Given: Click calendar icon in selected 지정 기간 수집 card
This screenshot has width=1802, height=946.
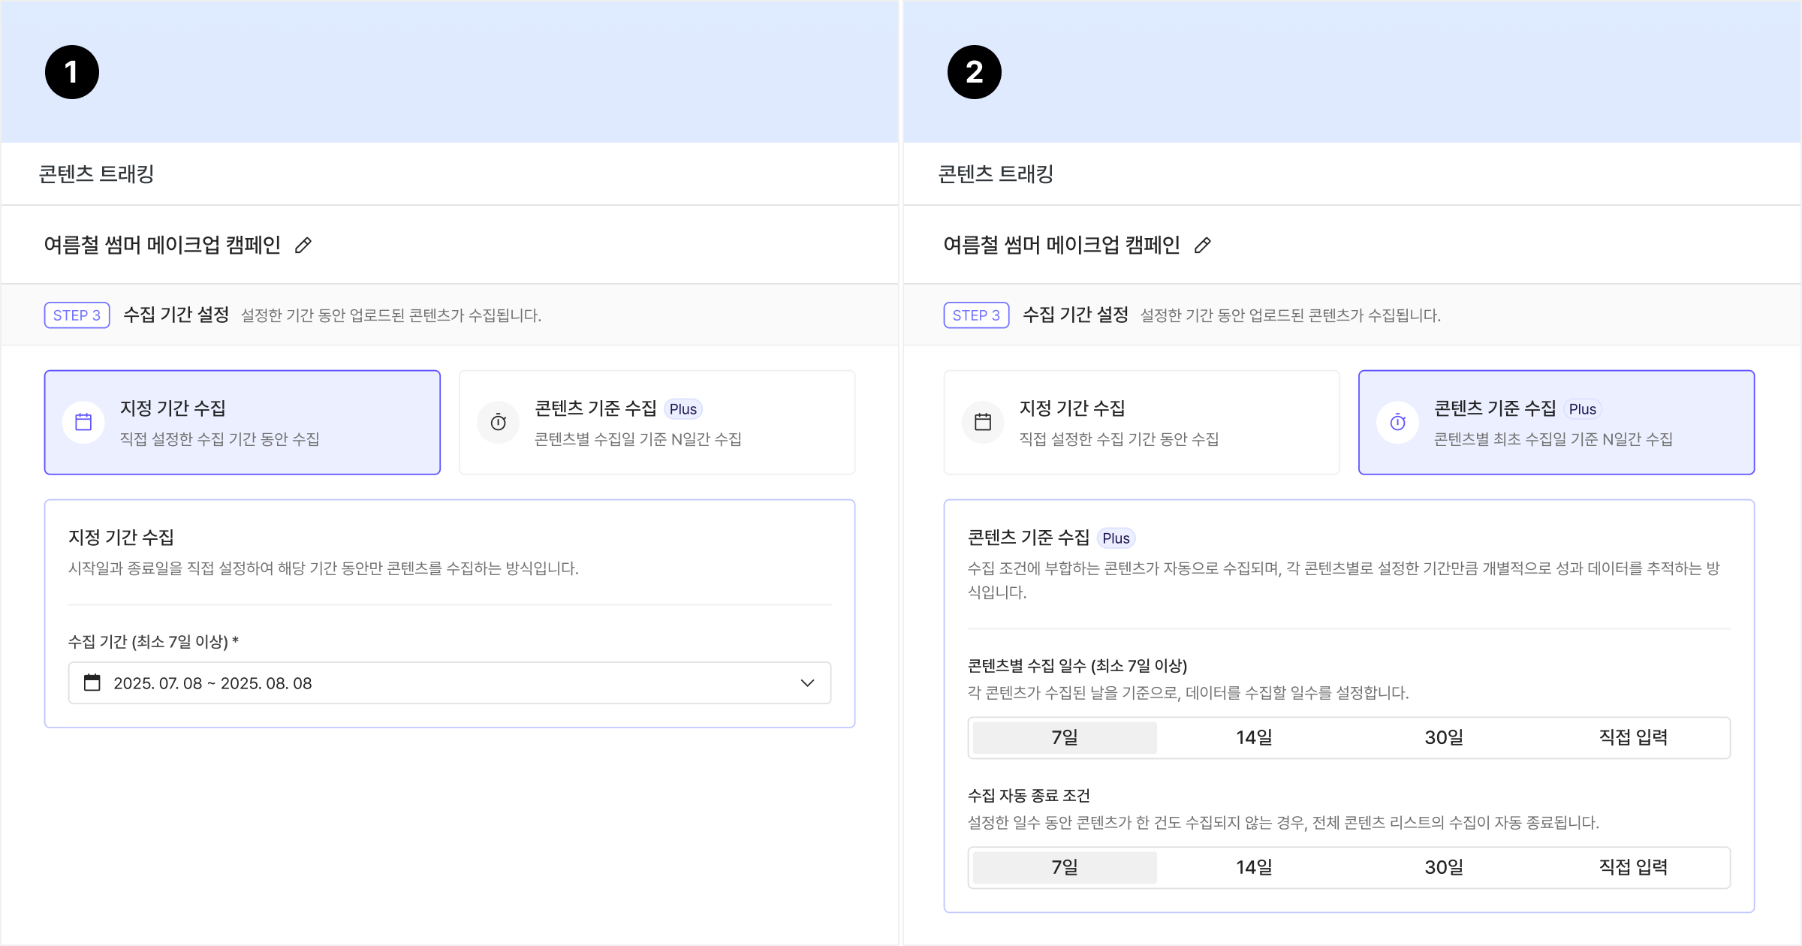Looking at the screenshot, I should 83,423.
